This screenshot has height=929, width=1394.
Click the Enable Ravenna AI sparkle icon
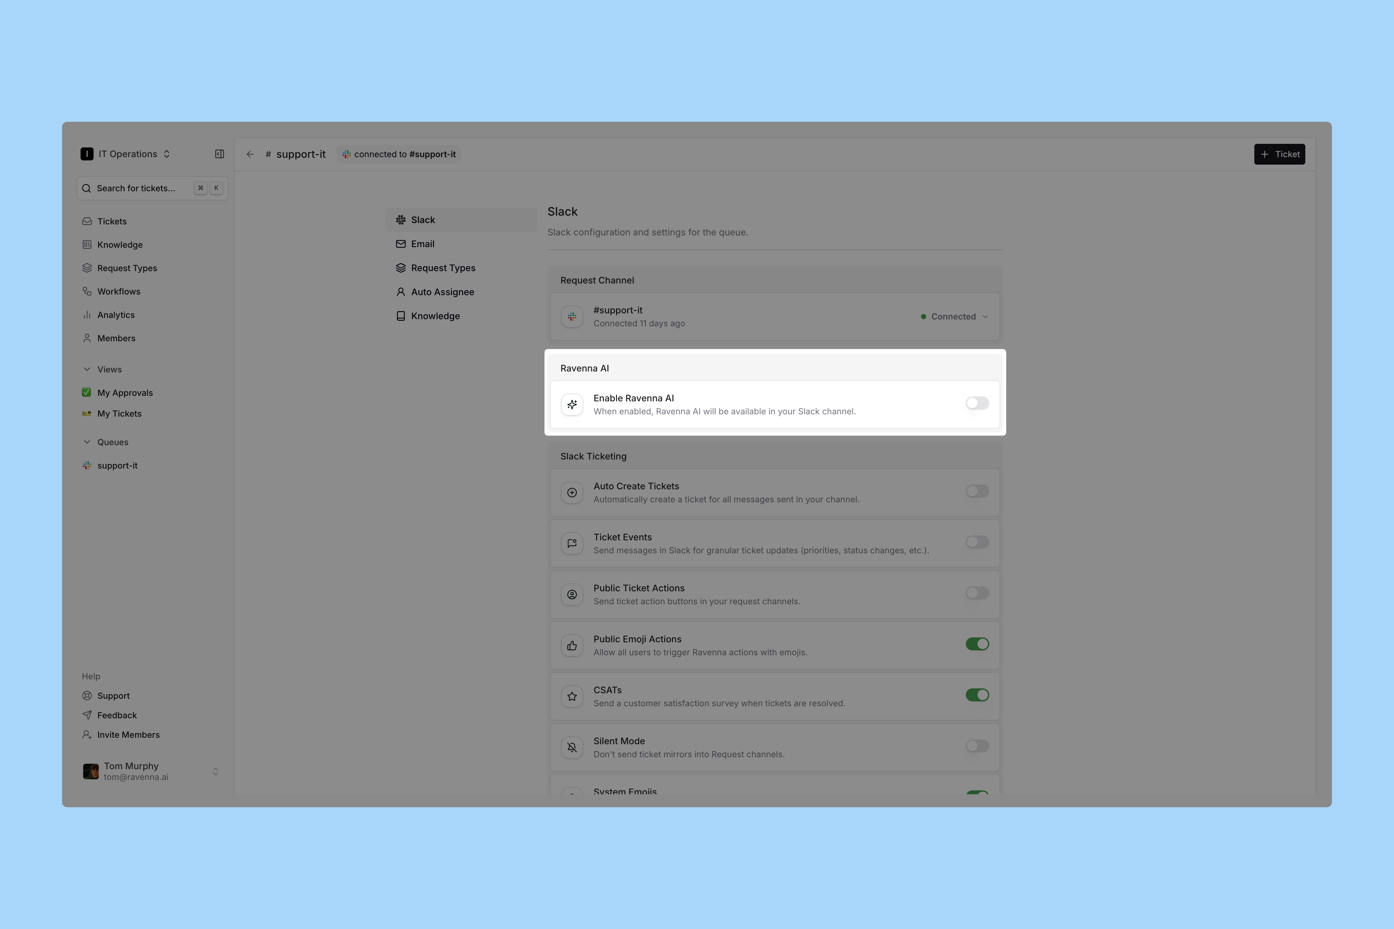[572, 405]
